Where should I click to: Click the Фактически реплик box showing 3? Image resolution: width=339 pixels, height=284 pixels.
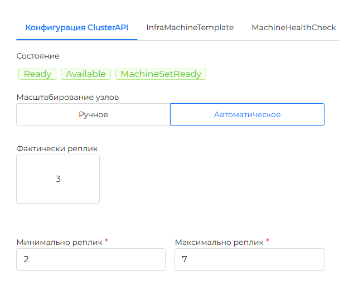click(x=58, y=179)
